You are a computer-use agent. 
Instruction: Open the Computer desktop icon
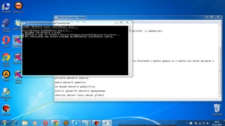point(6,8)
